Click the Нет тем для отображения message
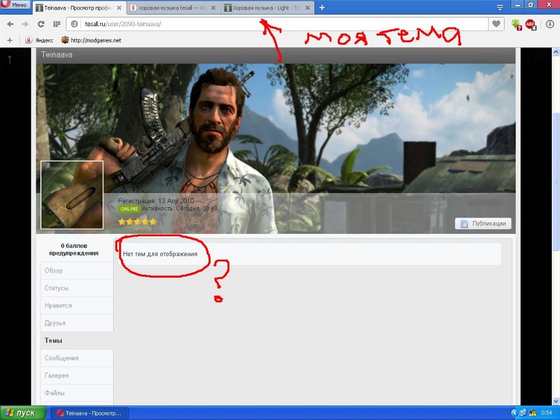The height and width of the screenshot is (420, 560). tap(160, 254)
